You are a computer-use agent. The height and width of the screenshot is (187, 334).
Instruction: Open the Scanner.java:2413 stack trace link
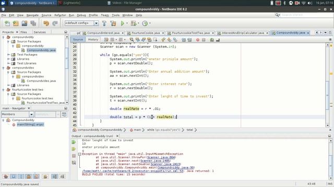point(165,164)
